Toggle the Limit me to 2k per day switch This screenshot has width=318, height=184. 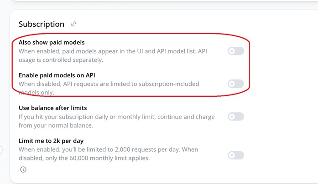[x=235, y=155]
